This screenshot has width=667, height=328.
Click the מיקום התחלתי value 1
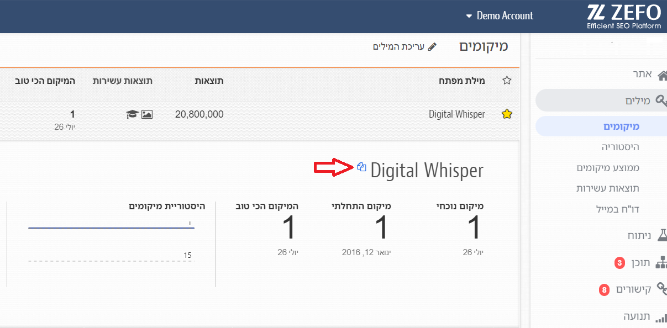[381, 228]
